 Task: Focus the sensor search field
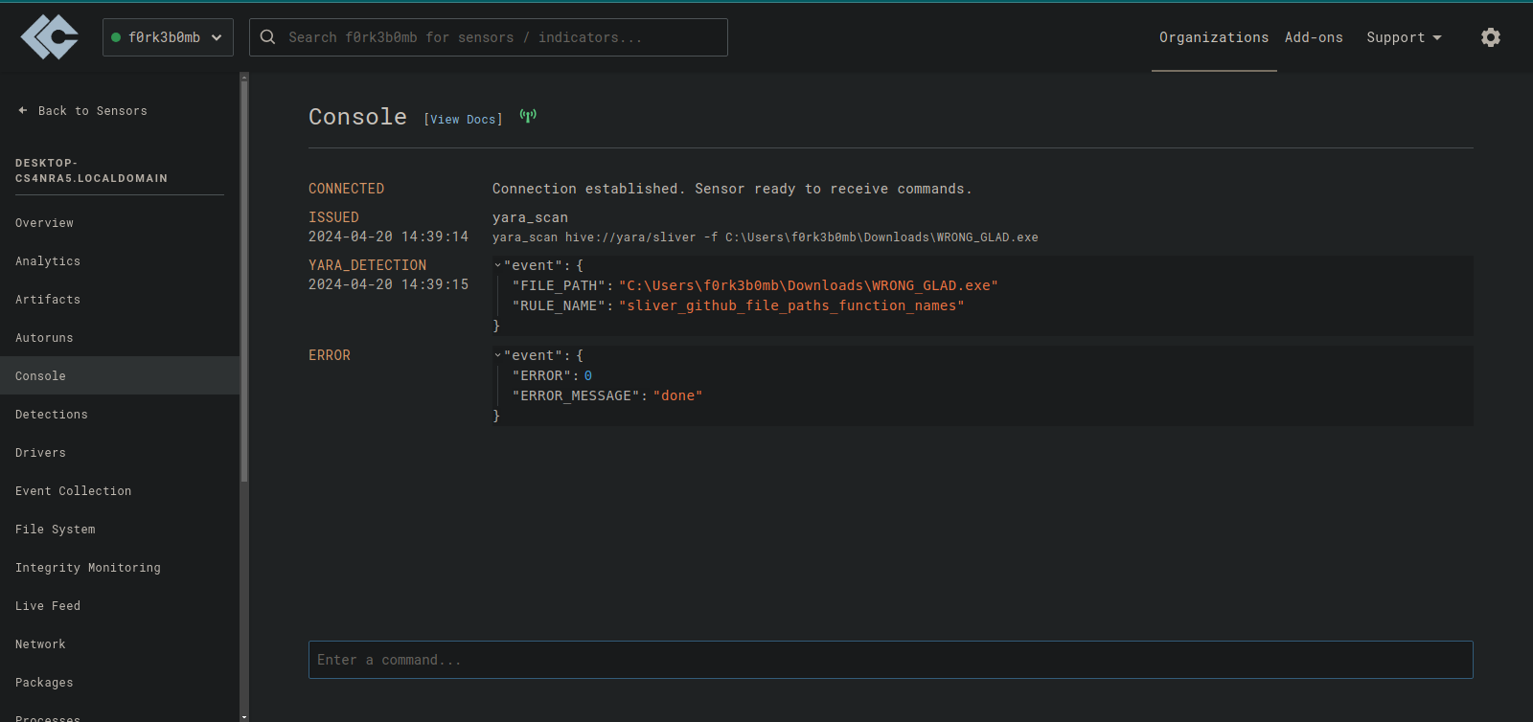[x=489, y=37]
